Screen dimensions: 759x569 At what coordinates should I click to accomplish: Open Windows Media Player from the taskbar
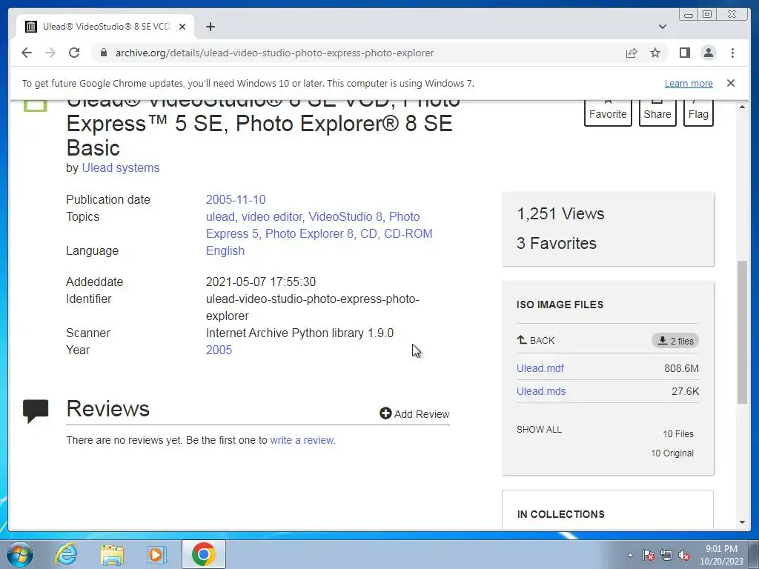point(156,554)
